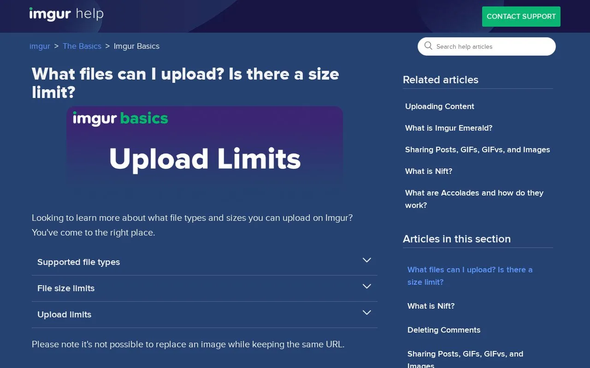Image resolution: width=590 pixels, height=368 pixels.
Task: Open What is Nift? in Articles in this section
Action: (x=431, y=306)
